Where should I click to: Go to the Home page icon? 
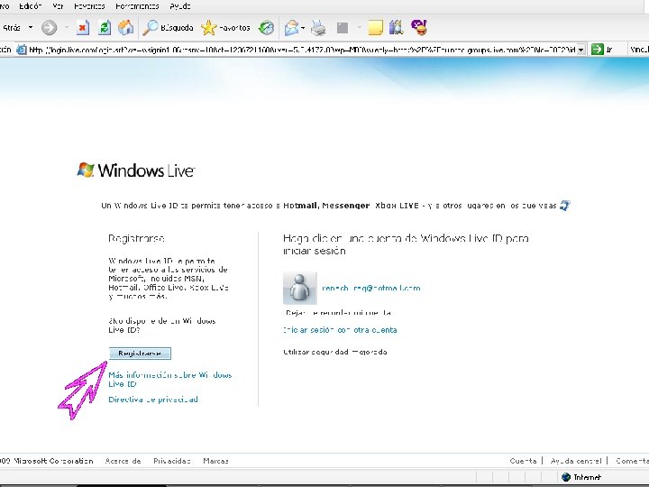tap(126, 28)
